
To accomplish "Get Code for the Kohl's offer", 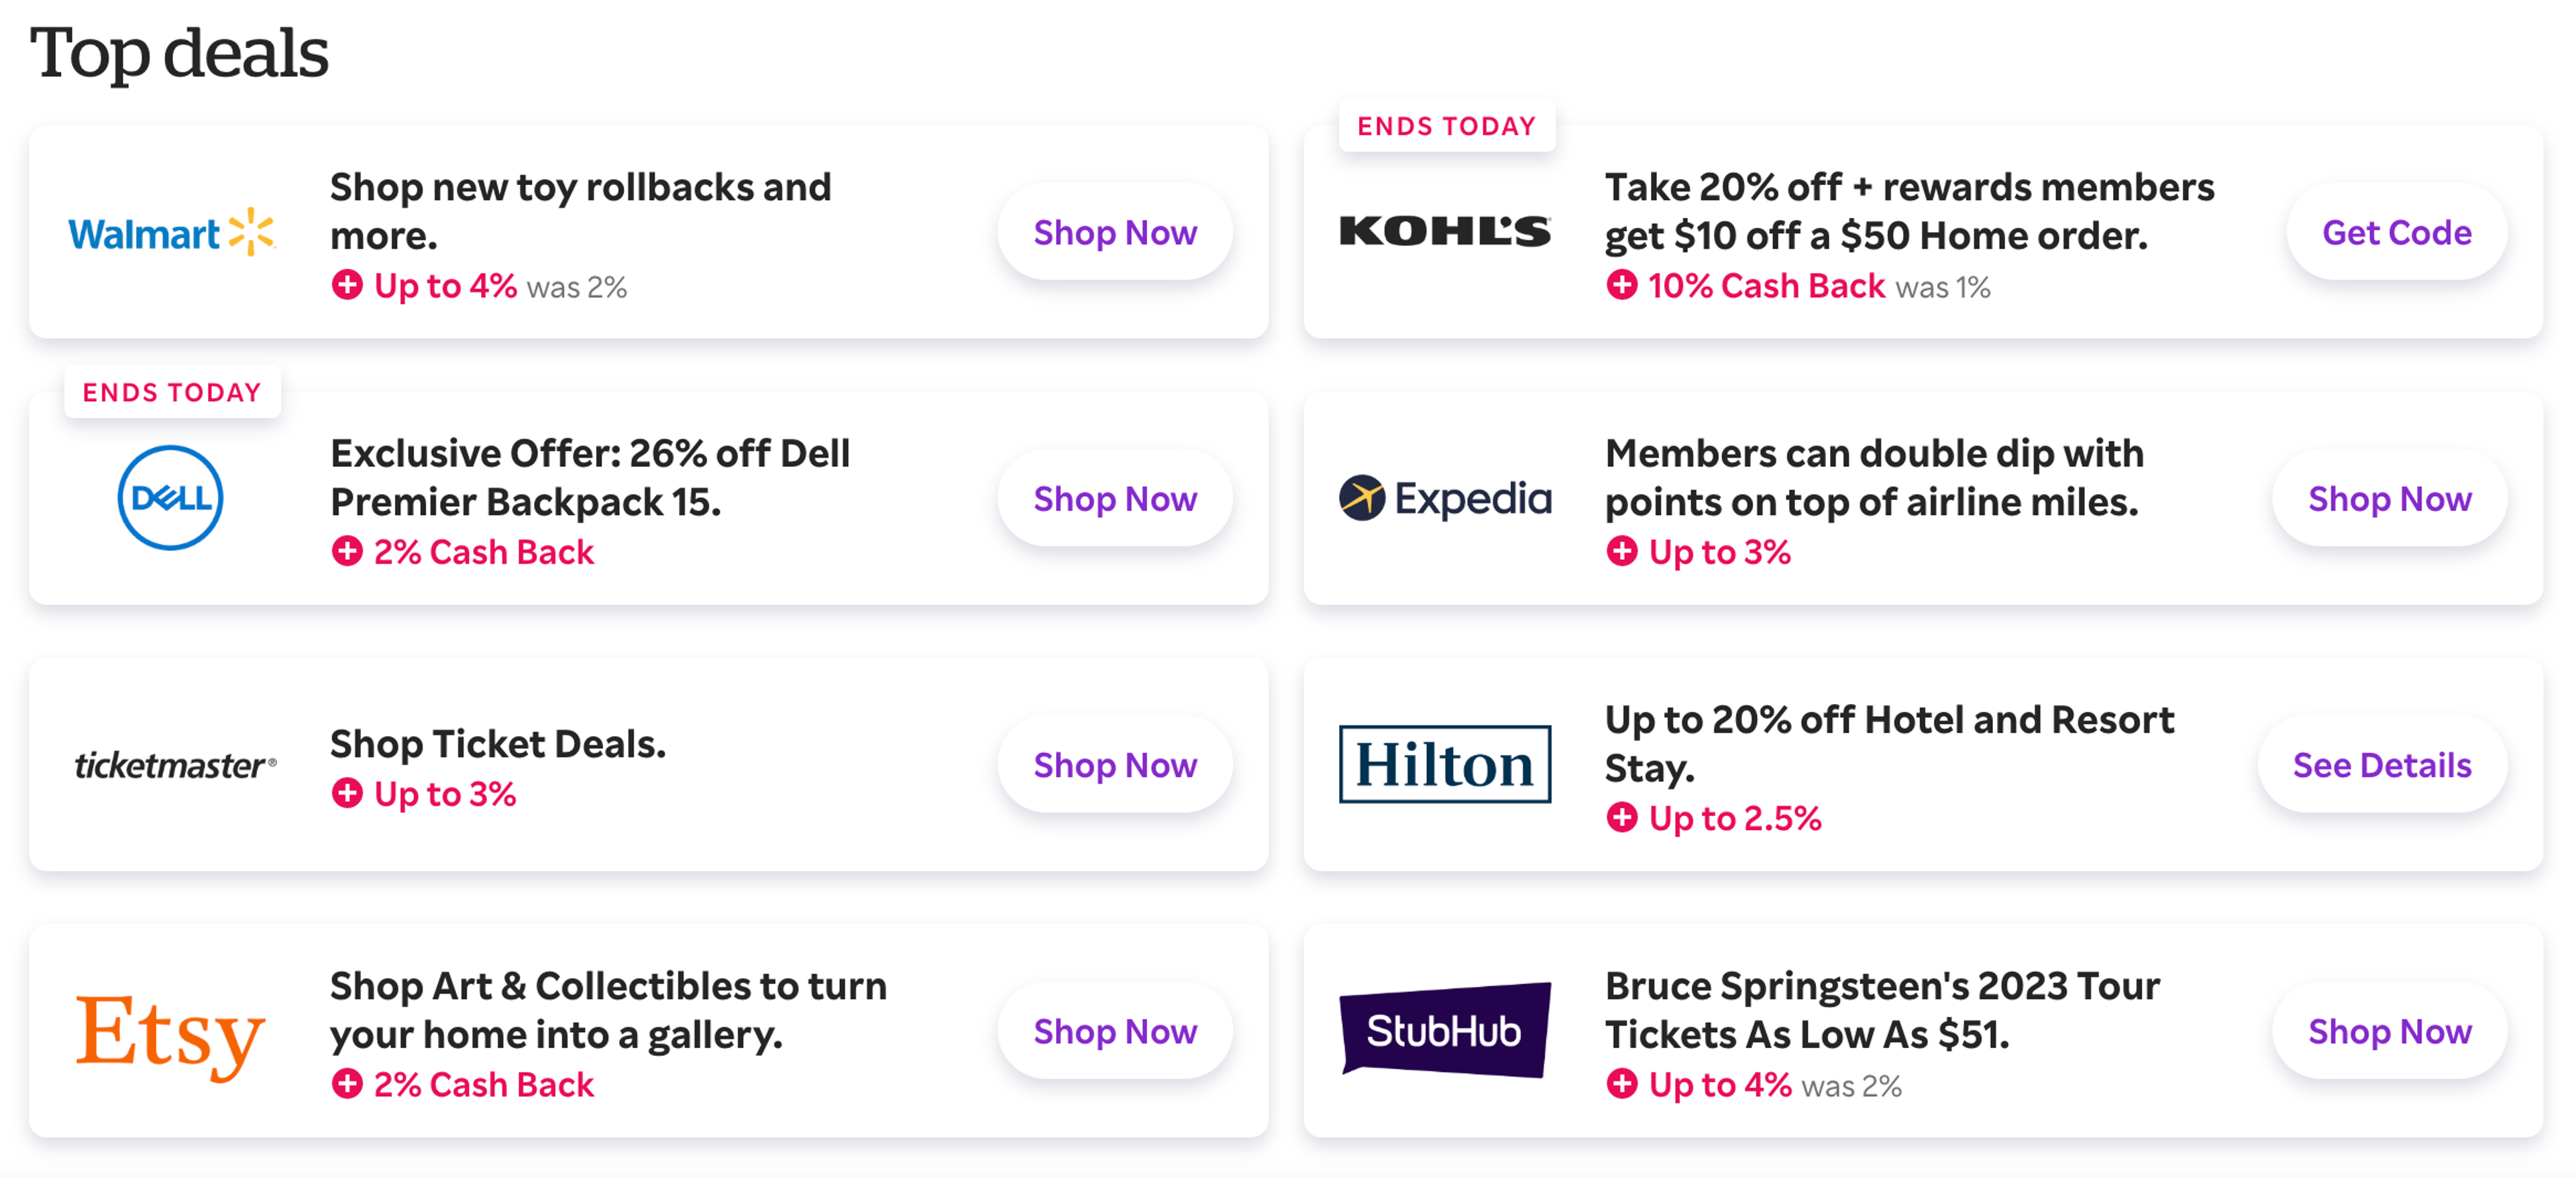I will 2396,232.
